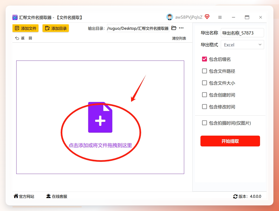This screenshot has width=279, height=211.
Task: Enable the 包含文件大小 checkbox
Action: [205, 83]
